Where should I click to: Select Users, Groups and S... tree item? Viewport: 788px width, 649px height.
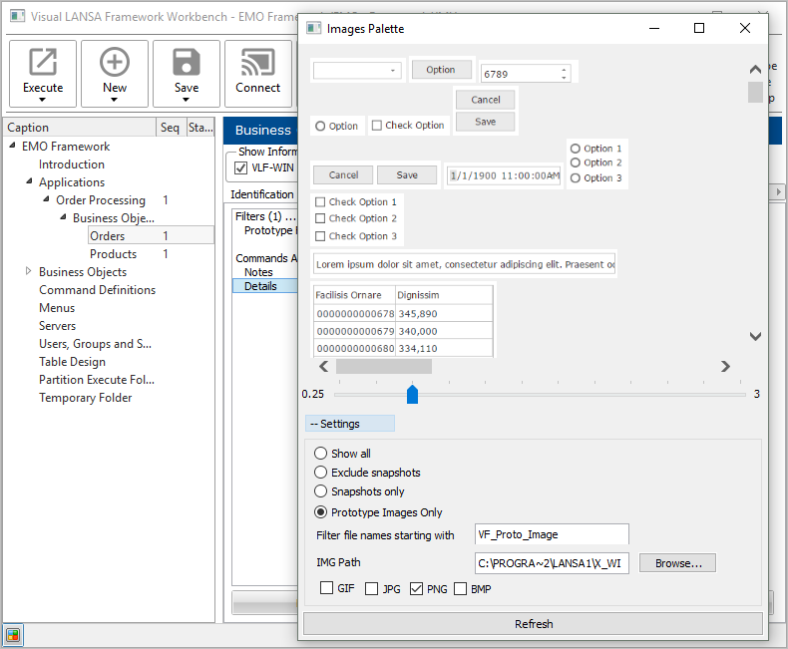95,344
